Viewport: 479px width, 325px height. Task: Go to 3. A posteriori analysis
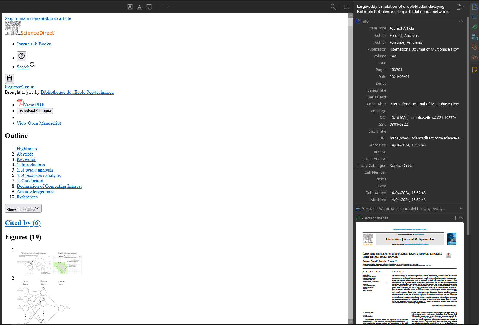pyautogui.click(x=39, y=175)
